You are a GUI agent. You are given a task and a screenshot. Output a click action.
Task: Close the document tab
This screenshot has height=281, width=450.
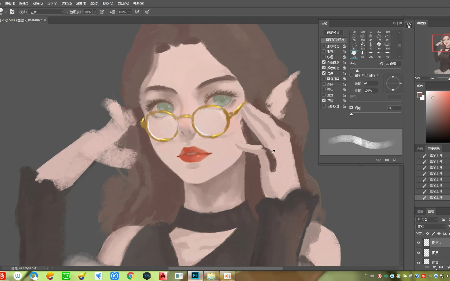(45, 20)
